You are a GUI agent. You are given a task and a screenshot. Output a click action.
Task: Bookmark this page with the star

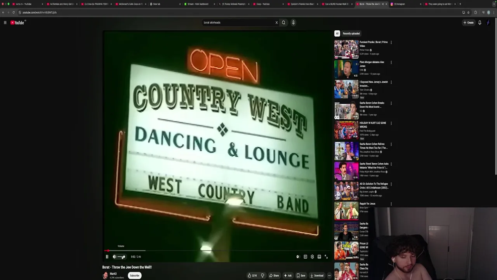tap(468, 12)
